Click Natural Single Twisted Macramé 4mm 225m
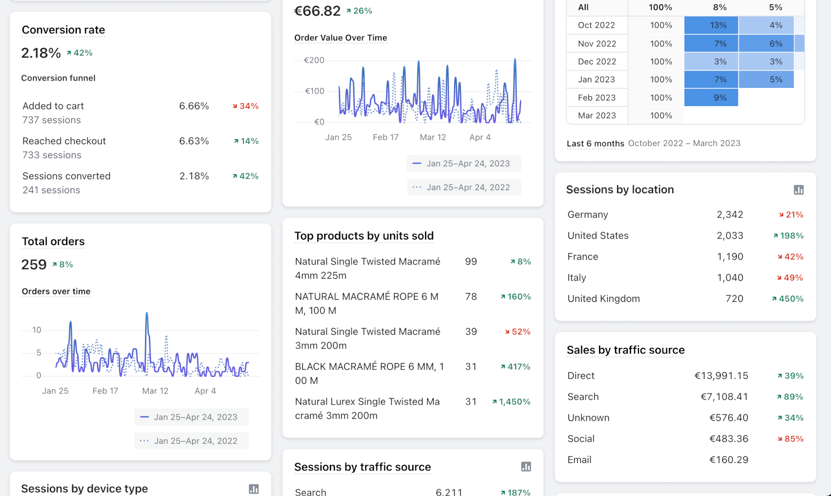 (x=367, y=268)
